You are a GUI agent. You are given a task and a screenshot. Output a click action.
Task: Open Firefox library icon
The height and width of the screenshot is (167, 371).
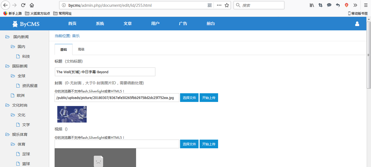point(312,5)
